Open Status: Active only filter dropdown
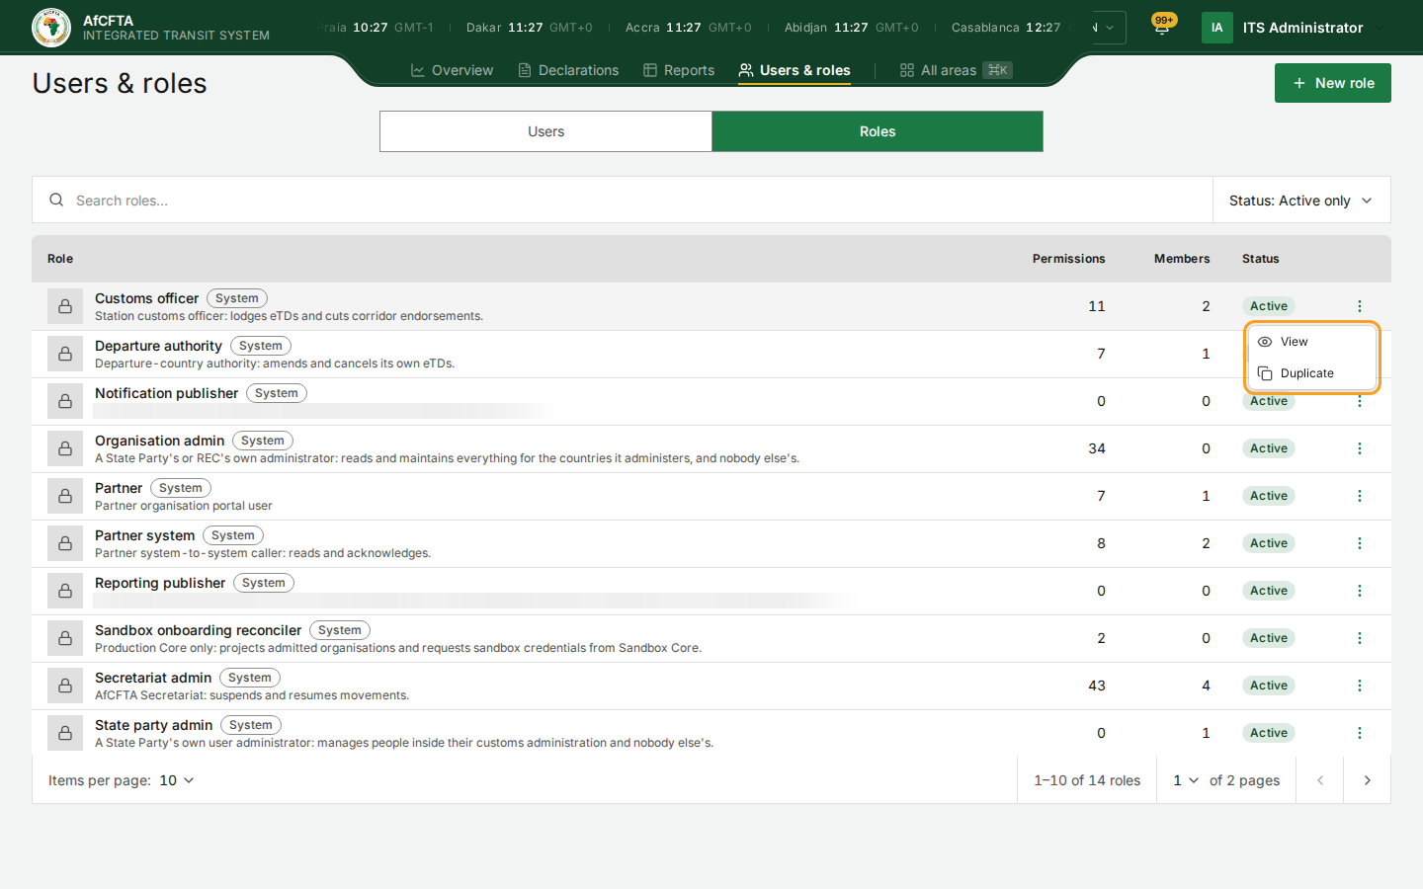The width and height of the screenshot is (1423, 889). pos(1301,201)
